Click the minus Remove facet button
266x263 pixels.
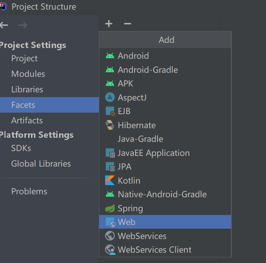point(128,24)
